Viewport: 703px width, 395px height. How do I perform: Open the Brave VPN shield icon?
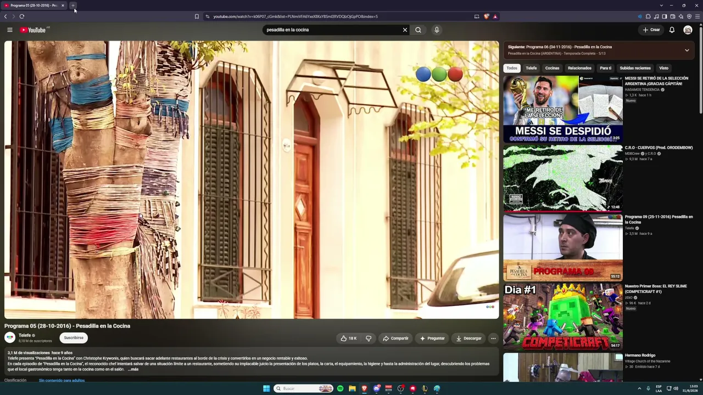coord(689,16)
